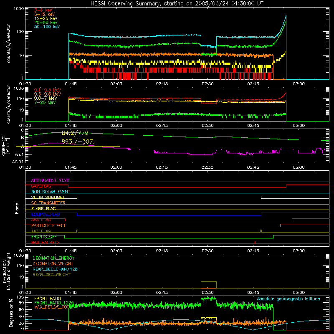Click the yellow flare interval bar in GOES panel
Screen dimensions: 334x334
(68, 146)
